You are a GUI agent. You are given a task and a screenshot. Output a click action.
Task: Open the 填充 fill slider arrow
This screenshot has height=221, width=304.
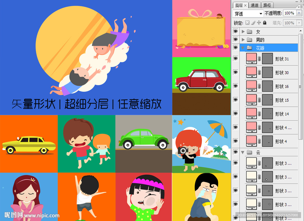299,23
